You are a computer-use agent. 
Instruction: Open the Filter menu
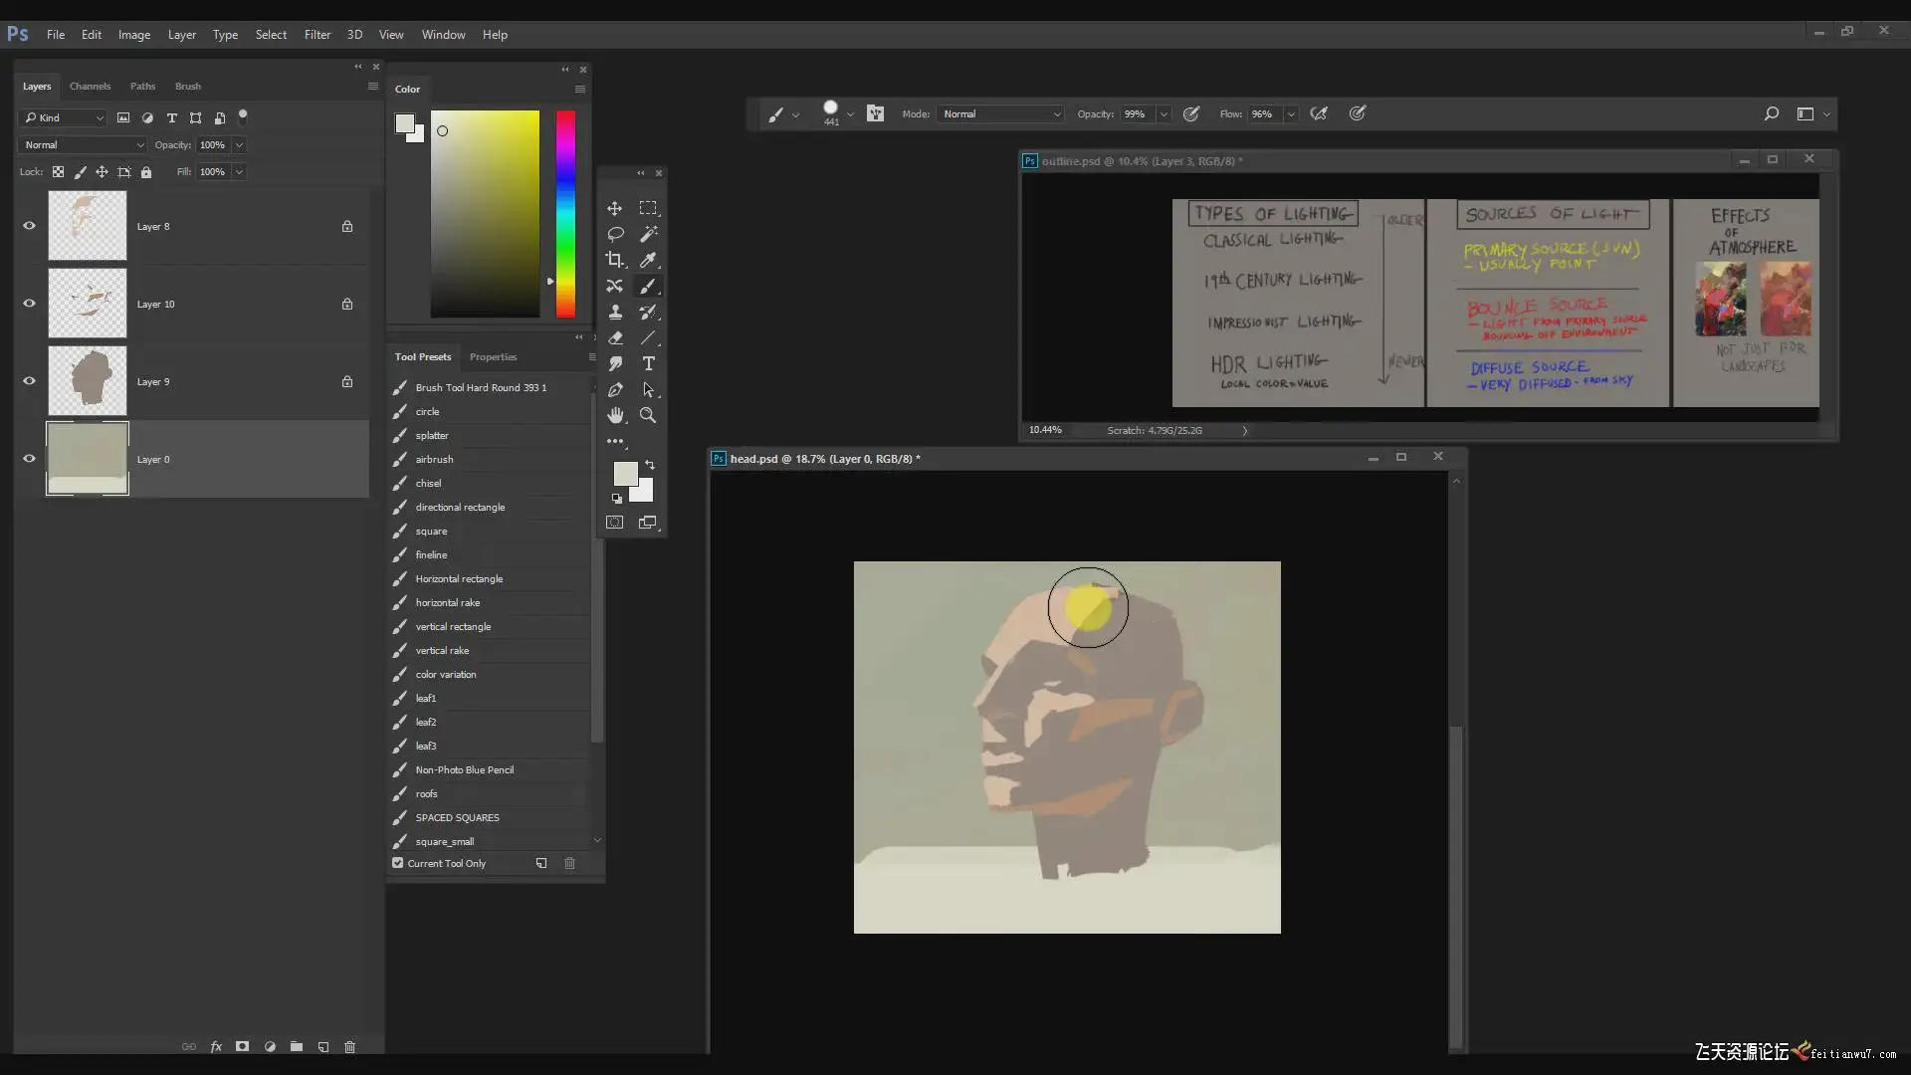(318, 34)
